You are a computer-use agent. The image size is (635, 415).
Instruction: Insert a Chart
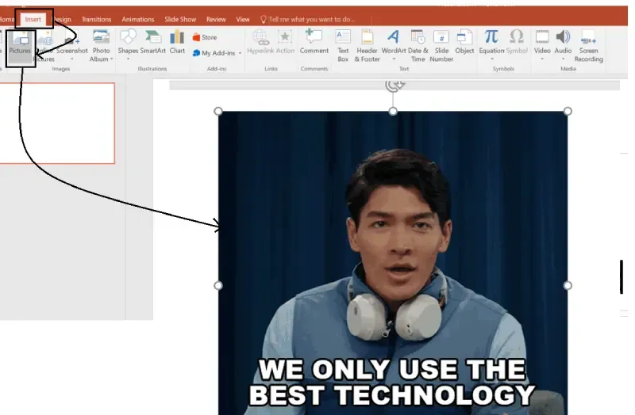(x=177, y=43)
